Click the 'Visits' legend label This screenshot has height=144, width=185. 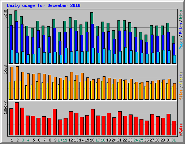(181, 78)
